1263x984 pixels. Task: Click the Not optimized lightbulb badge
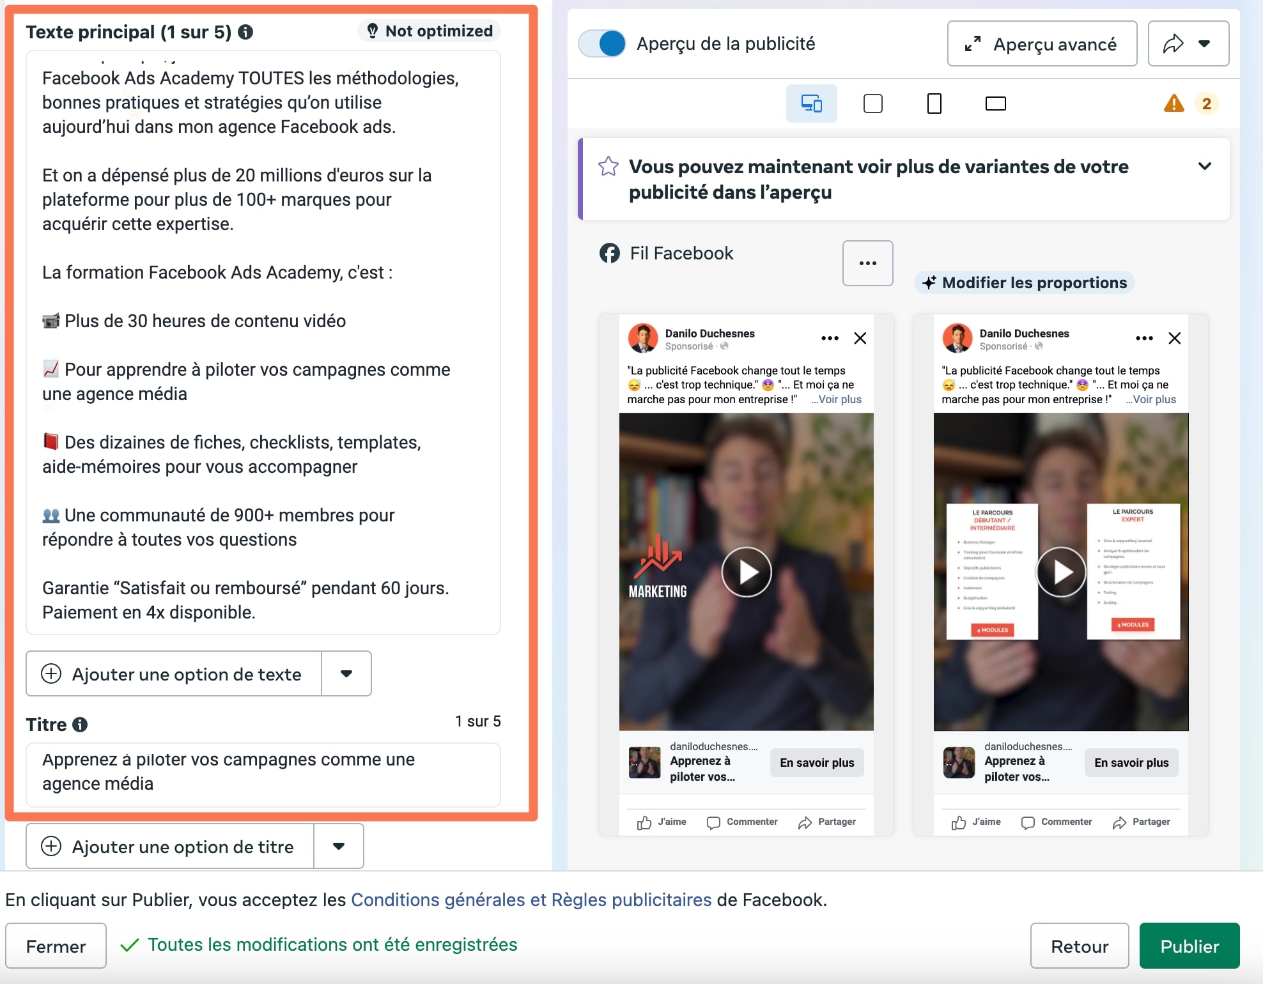430,31
